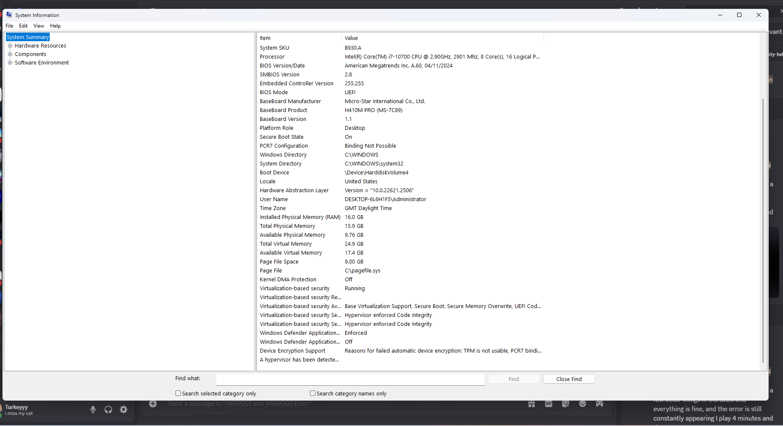
Task: Open the Discord emoji picker
Action: [583, 404]
